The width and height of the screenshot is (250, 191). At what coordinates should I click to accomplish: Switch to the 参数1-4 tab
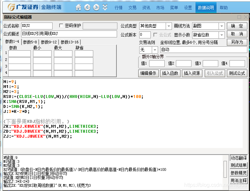tap(12, 42)
